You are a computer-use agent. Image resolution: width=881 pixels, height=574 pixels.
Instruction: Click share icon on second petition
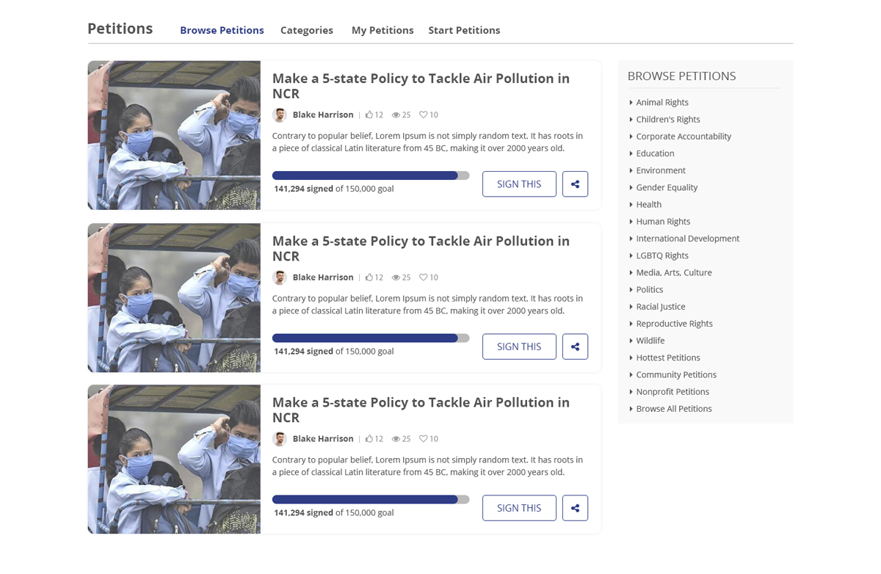575,346
